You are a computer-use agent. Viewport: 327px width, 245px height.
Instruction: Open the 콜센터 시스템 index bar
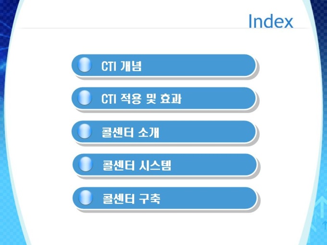tap(164, 165)
